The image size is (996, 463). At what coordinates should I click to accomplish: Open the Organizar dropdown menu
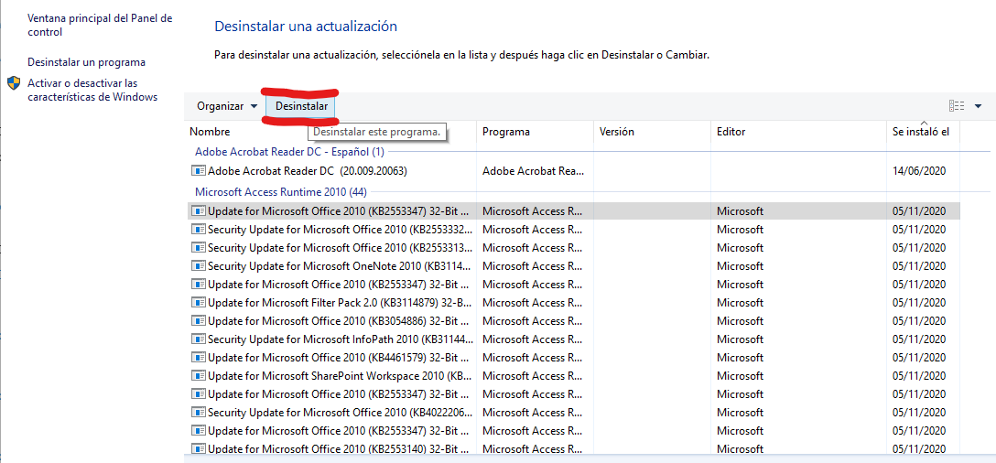pos(227,106)
